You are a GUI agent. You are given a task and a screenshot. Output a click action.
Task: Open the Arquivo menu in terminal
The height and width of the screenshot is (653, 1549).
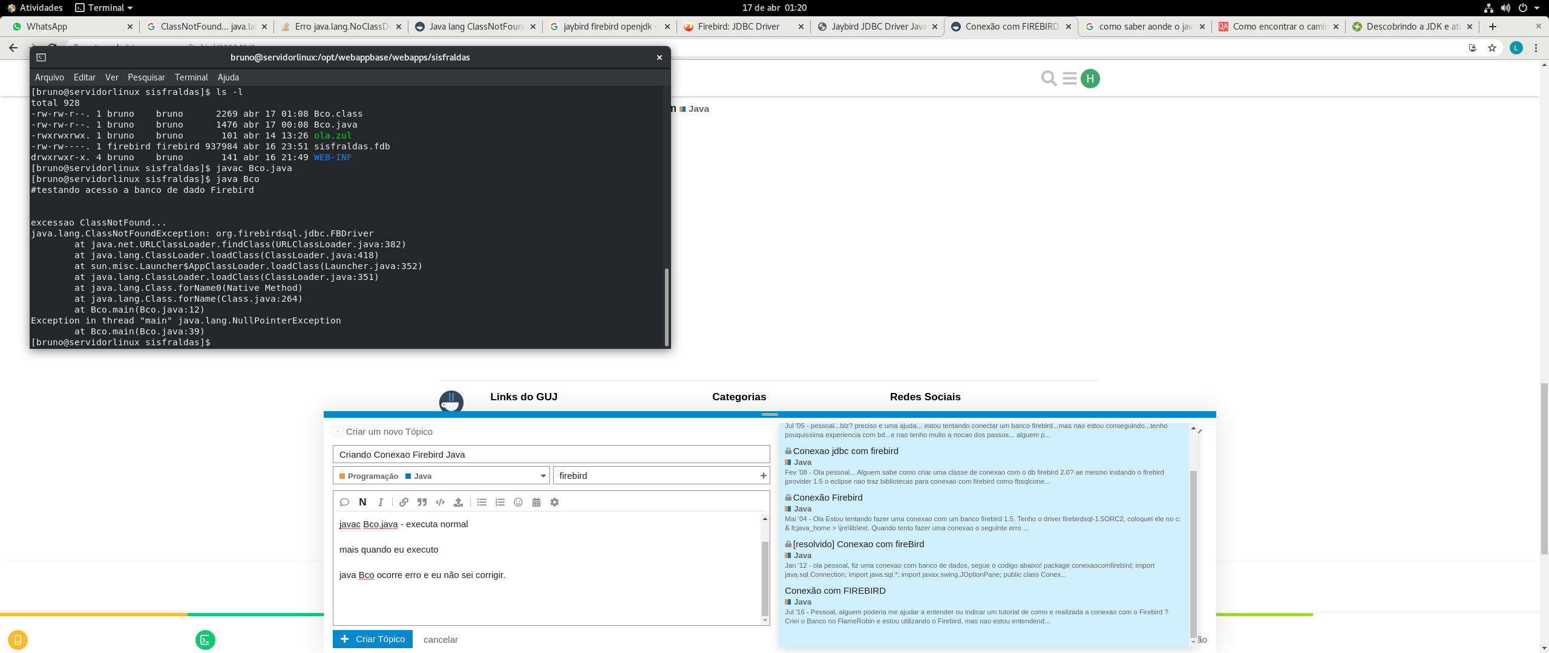50,77
